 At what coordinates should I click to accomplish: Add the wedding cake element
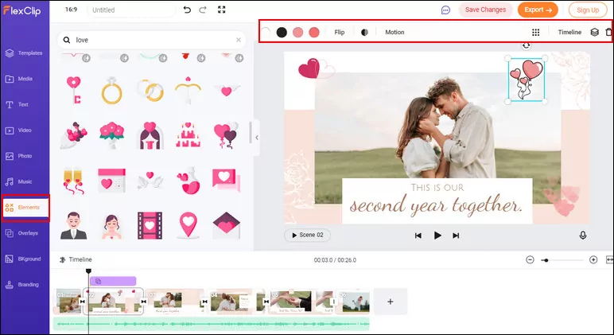[x=188, y=134]
